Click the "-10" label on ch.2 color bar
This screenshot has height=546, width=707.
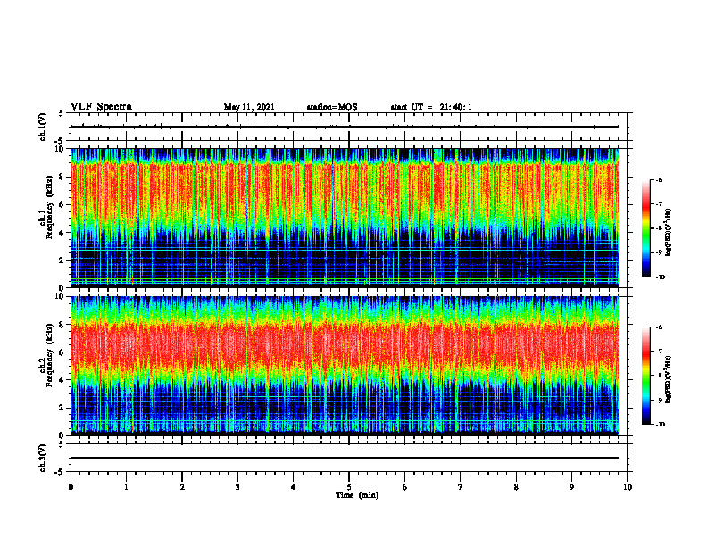(x=660, y=425)
